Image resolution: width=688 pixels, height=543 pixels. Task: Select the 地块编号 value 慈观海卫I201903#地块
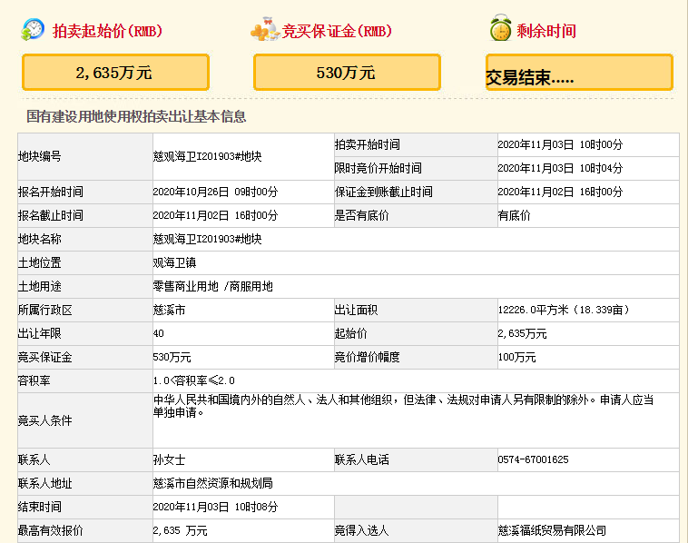pyautogui.click(x=207, y=156)
